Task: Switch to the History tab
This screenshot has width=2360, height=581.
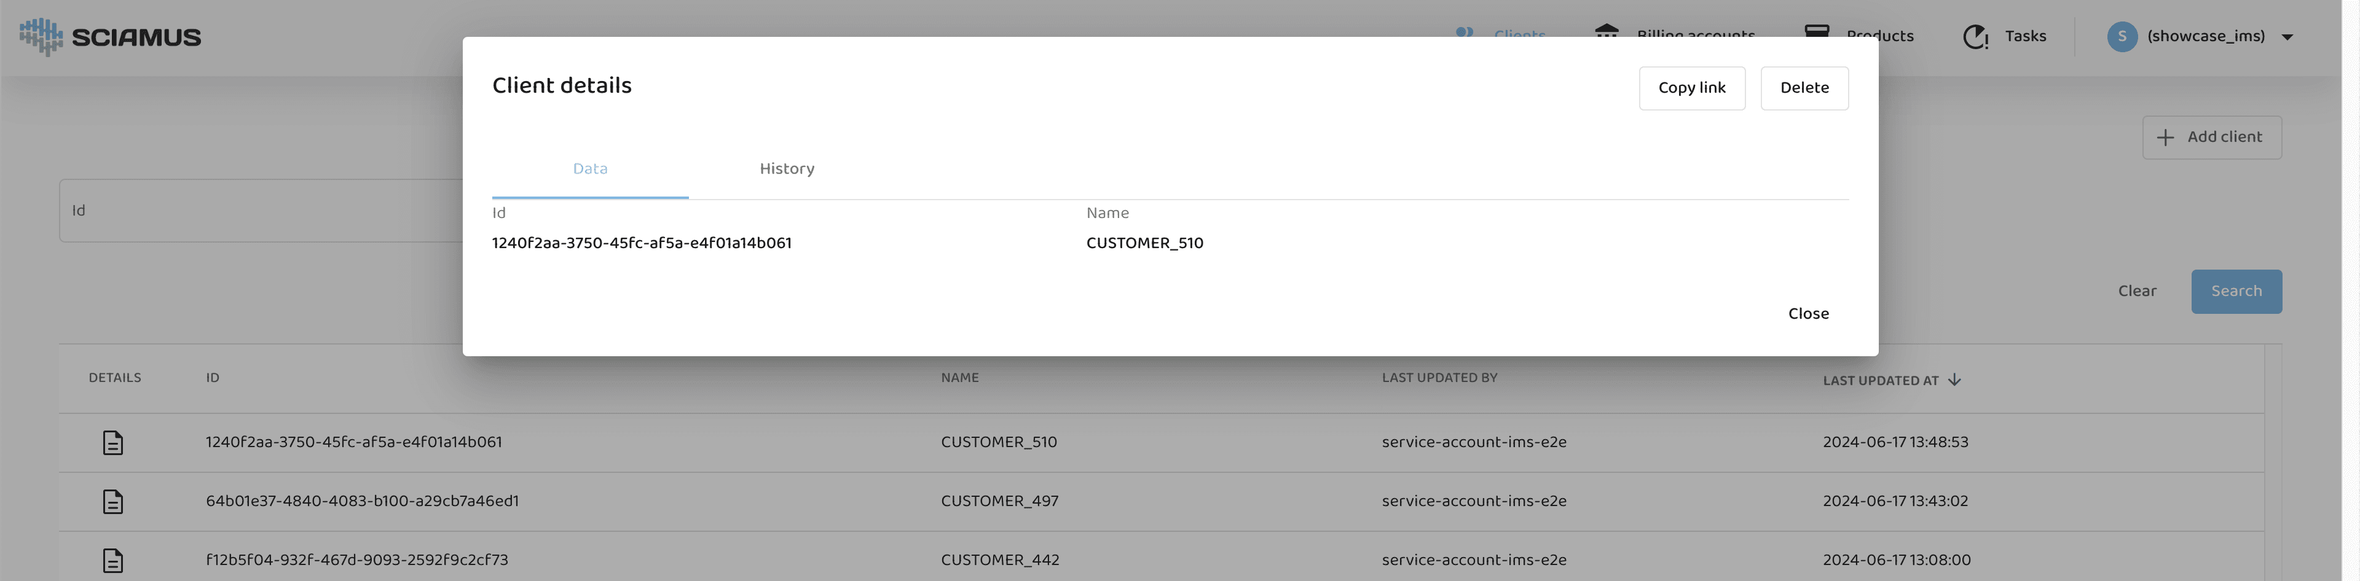Action: pyautogui.click(x=786, y=170)
